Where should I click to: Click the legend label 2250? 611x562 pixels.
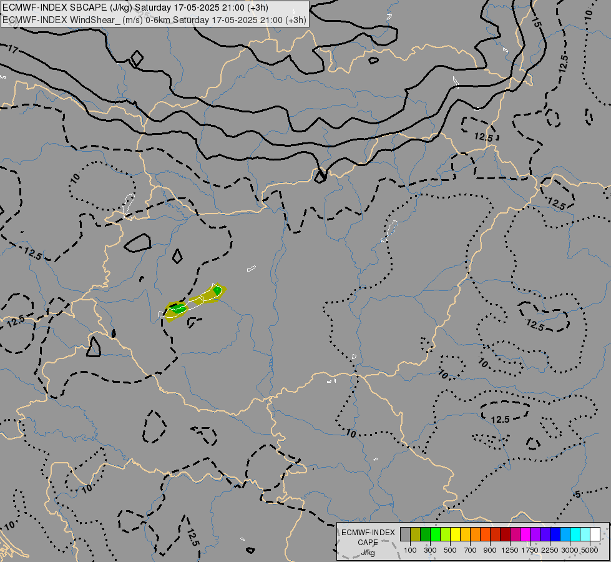550,550
